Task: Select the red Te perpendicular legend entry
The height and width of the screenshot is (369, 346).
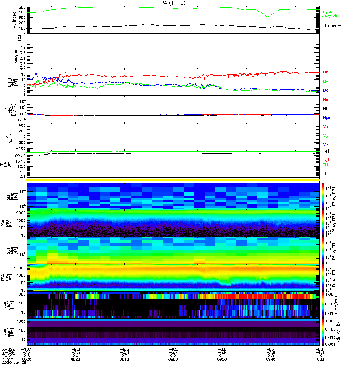Action: coord(326,160)
